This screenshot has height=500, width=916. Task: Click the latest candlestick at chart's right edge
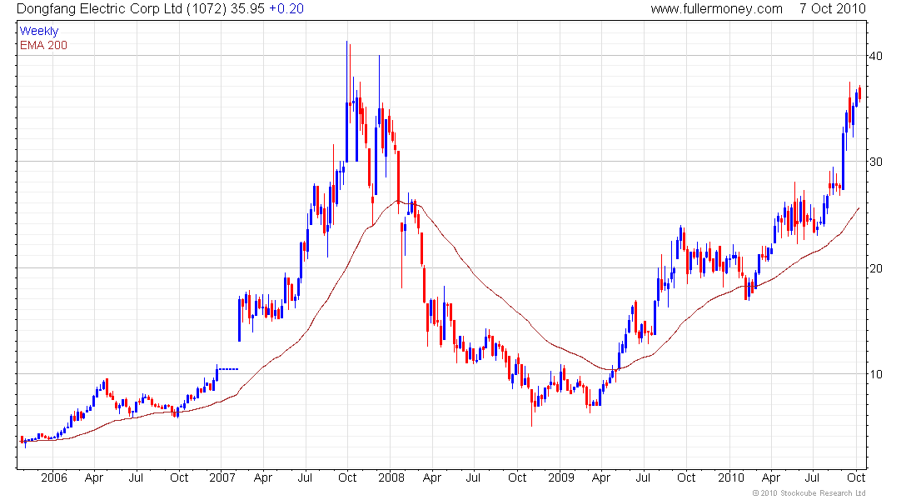click(859, 93)
